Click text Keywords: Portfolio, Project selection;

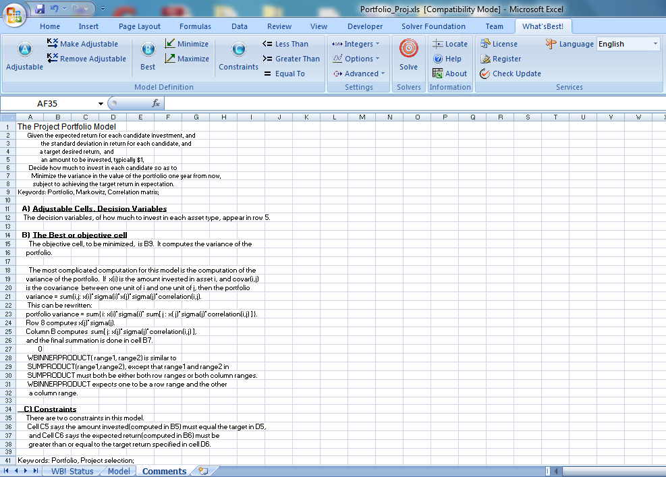tap(76, 460)
